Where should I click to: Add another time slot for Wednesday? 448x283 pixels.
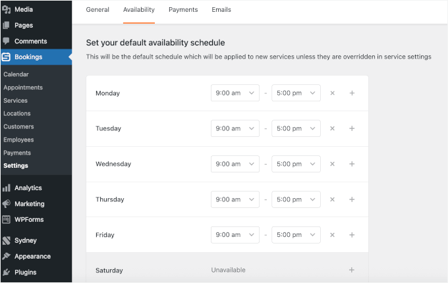coord(352,164)
